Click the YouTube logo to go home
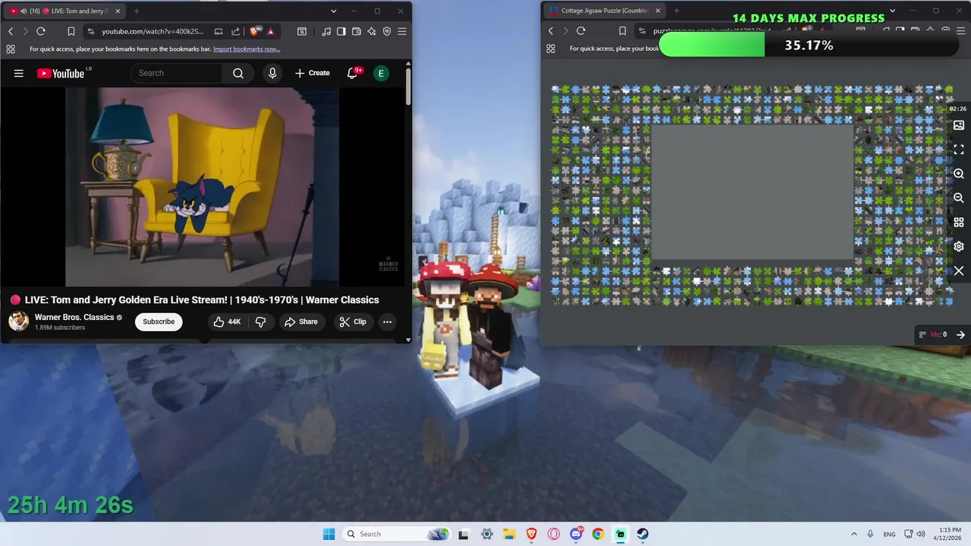This screenshot has width=971, height=546. [61, 73]
